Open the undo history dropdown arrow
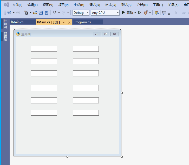Image resolution: width=189 pixels, height=165 pixels. click(x=59, y=13)
